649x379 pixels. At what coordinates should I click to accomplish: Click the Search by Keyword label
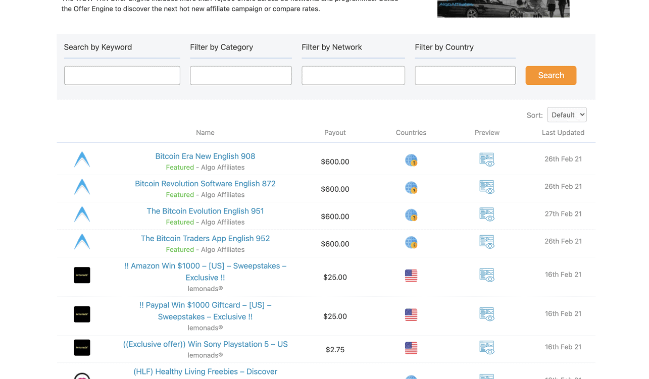point(98,47)
